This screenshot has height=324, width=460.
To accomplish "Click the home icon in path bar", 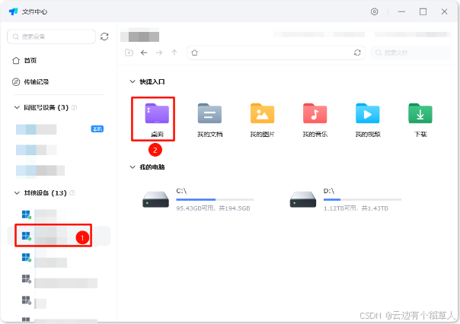I will tap(194, 52).
